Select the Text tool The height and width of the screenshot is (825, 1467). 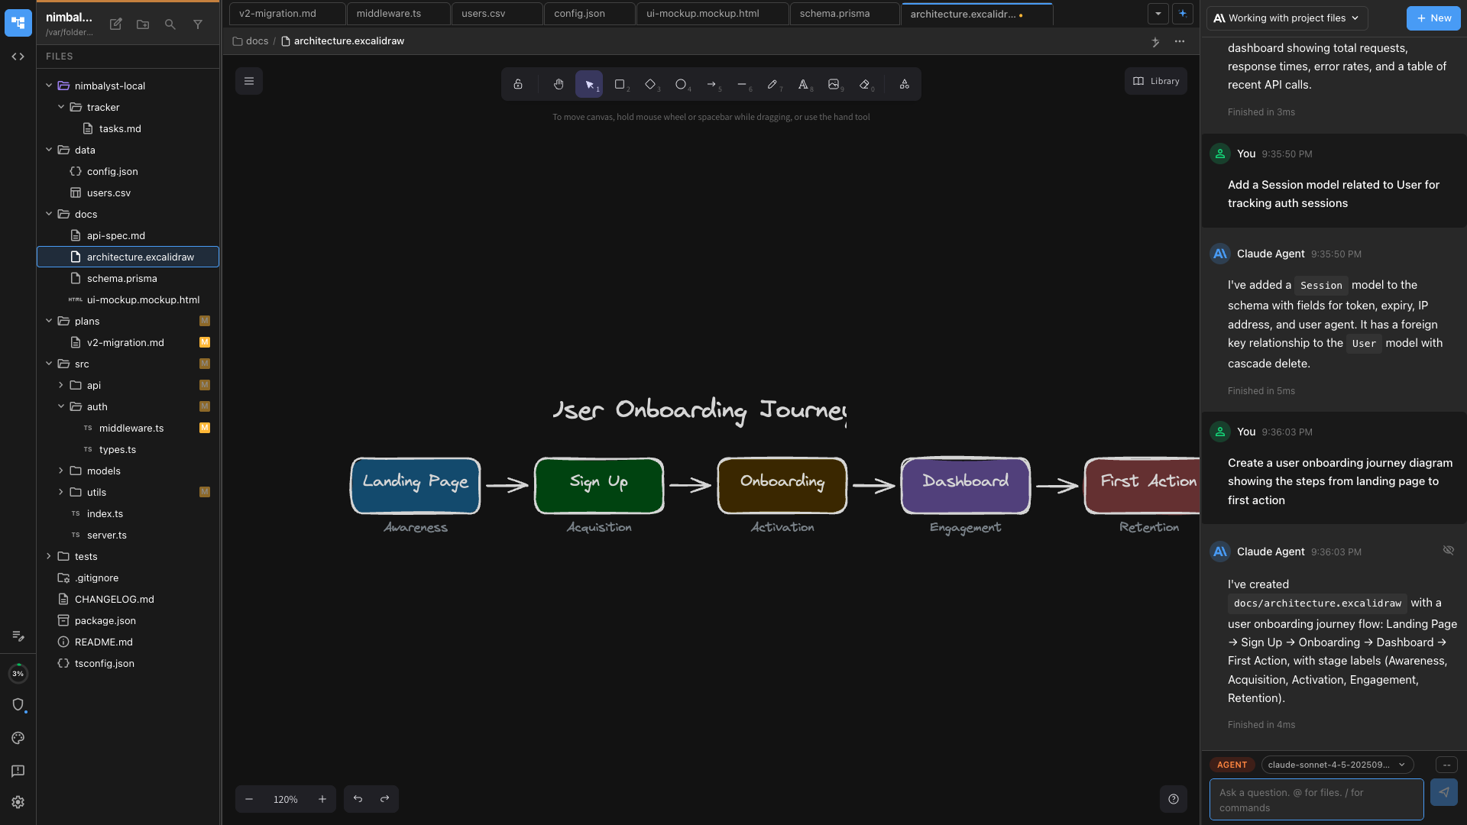click(803, 84)
